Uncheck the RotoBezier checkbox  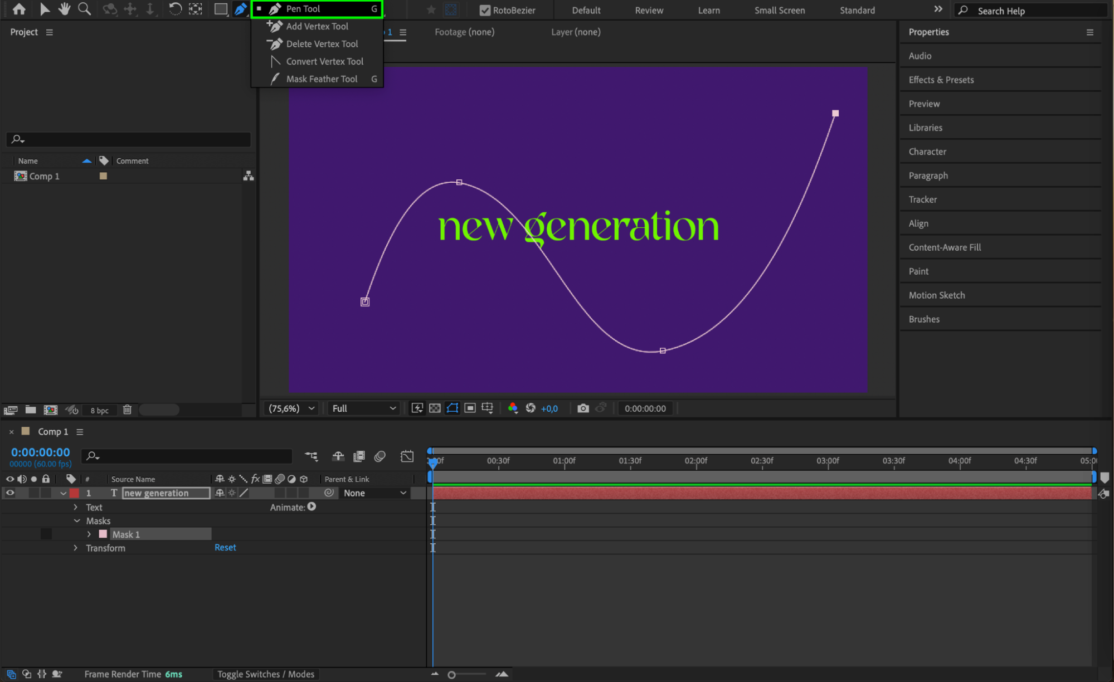tap(485, 10)
